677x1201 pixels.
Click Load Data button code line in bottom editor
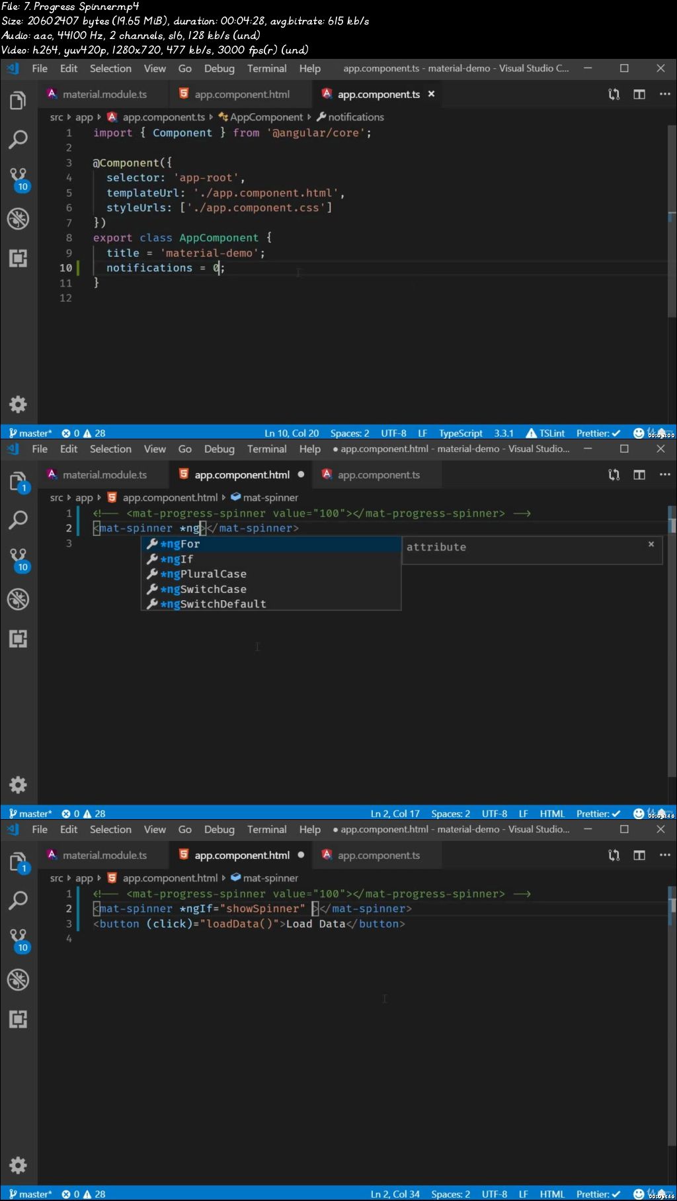click(249, 924)
